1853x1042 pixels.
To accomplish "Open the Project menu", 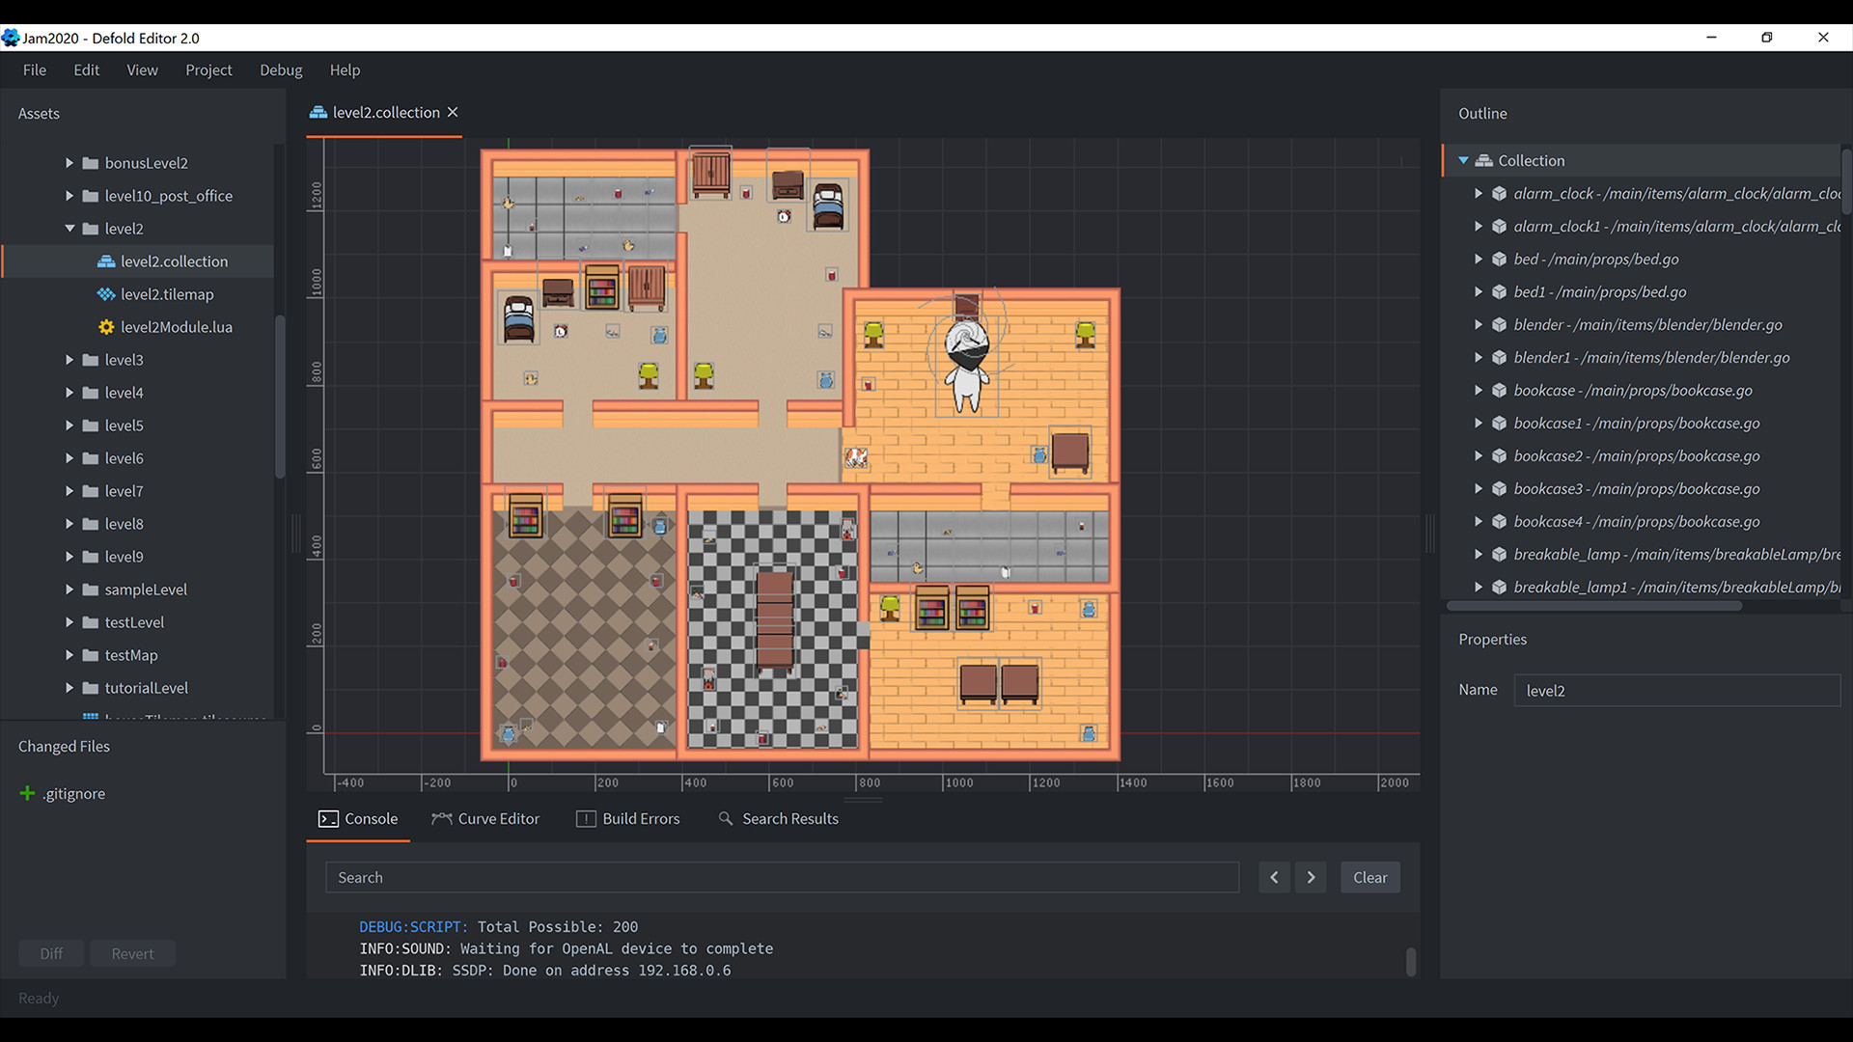I will 208,69.
